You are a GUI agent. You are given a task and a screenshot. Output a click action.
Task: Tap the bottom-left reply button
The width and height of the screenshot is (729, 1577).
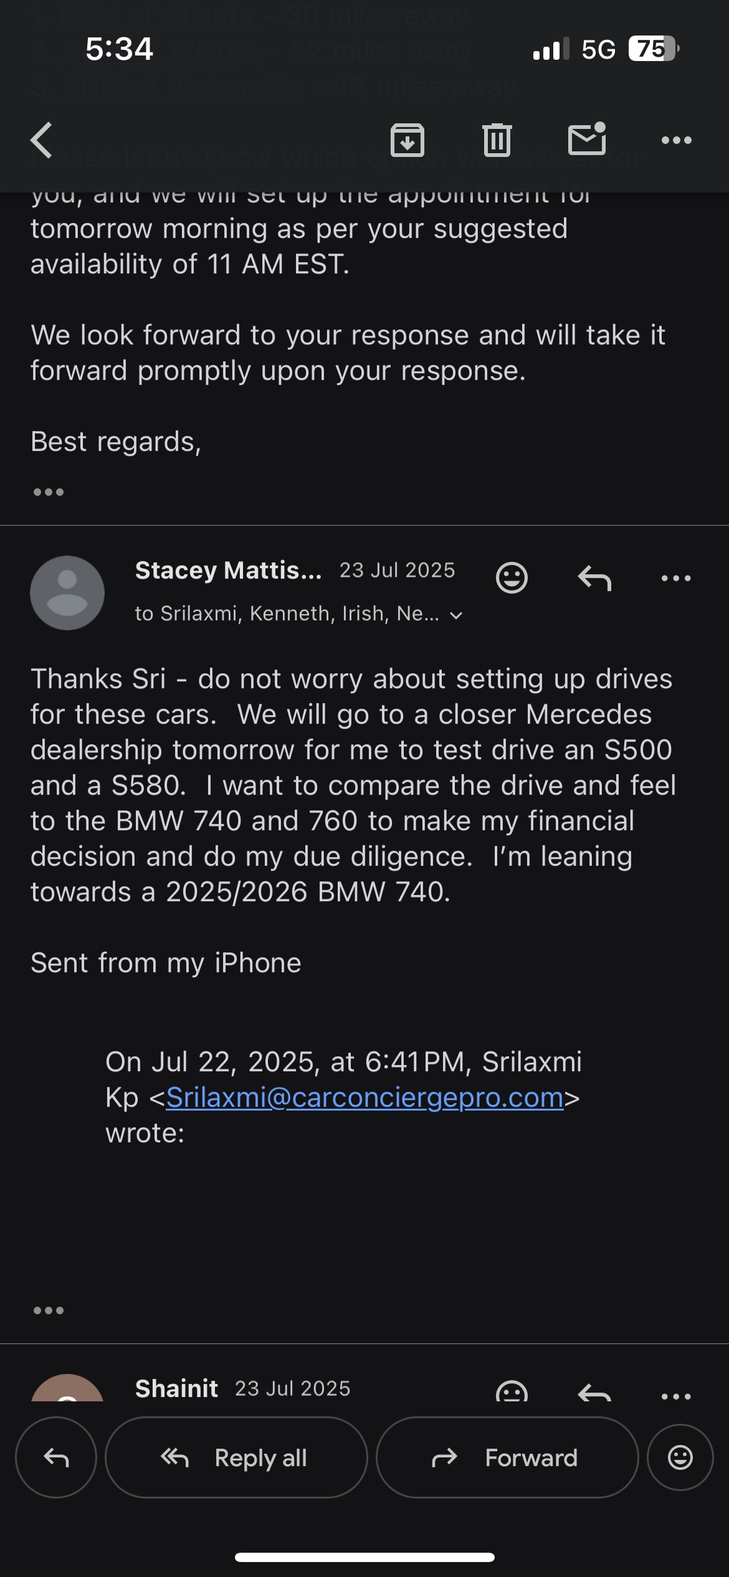click(56, 1457)
